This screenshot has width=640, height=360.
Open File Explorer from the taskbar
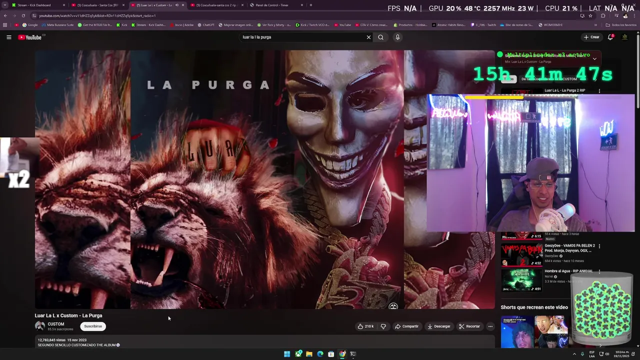click(309, 354)
